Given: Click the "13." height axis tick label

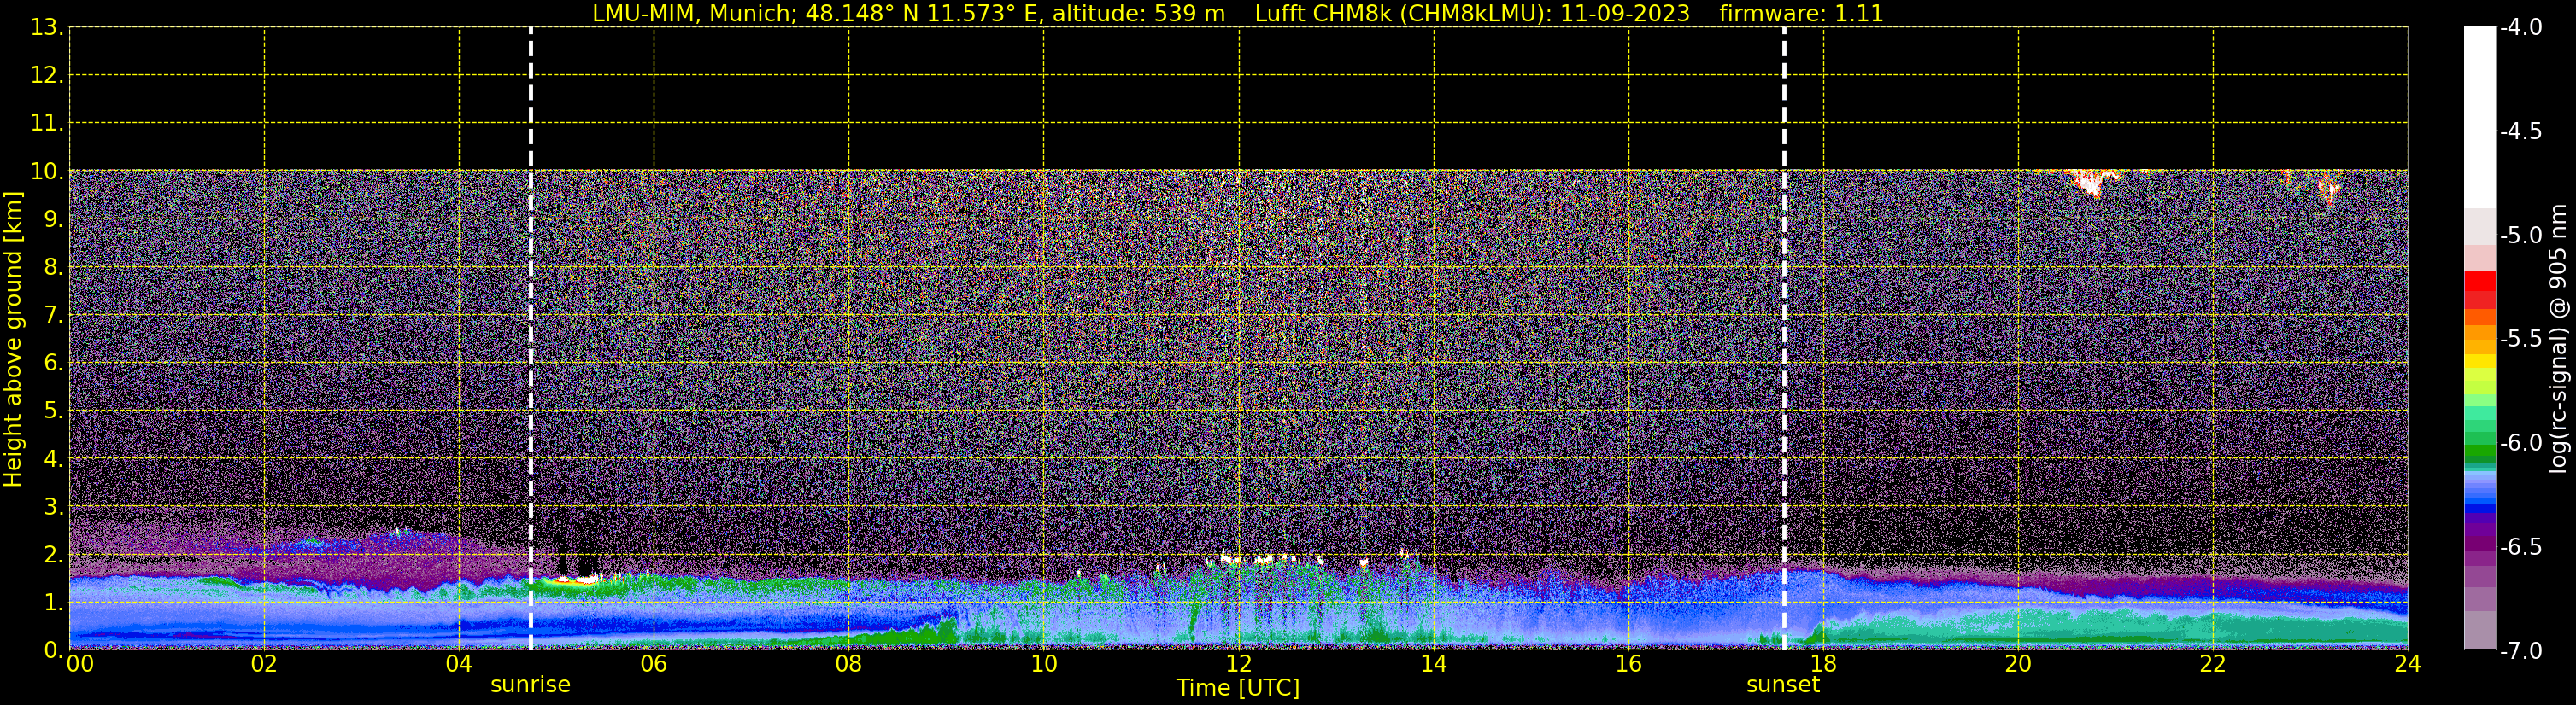Looking at the screenshot, I should tap(47, 28).
